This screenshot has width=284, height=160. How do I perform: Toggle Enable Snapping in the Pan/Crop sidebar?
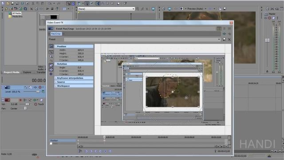coord(51,61)
